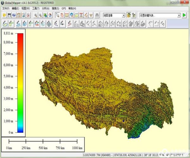Open the GPS menu
190x158 pixels.
click(x=64, y=8)
